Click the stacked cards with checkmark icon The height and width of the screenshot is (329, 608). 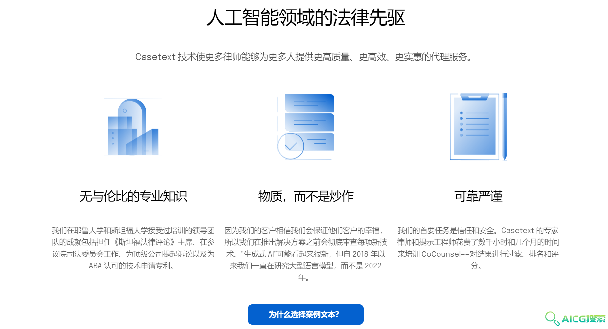pyautogui.click(x=306, y=127)
